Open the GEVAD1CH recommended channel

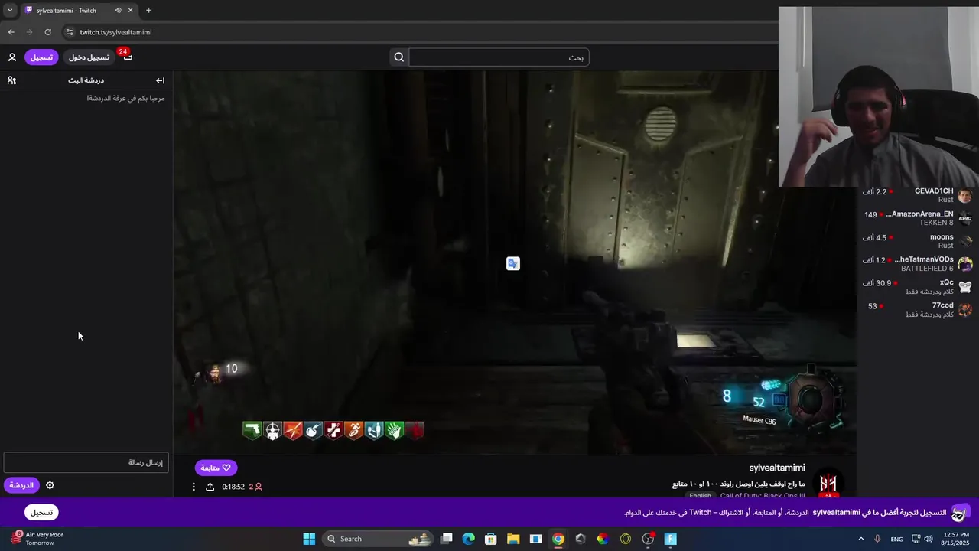pos(916,195)
